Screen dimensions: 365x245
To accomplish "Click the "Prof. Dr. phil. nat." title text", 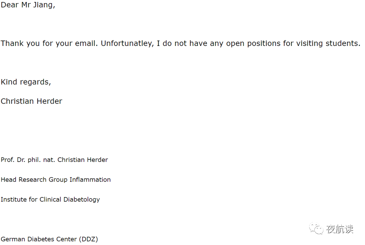I will (x=28, y=160).
